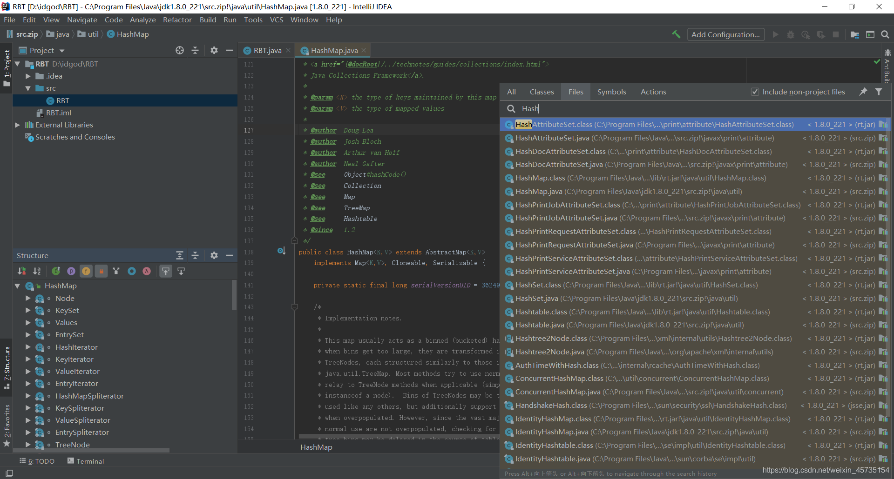The image size is (894, 479).
Task: Expand the KeySet class in Structure tree
Action: click(28, 310)
